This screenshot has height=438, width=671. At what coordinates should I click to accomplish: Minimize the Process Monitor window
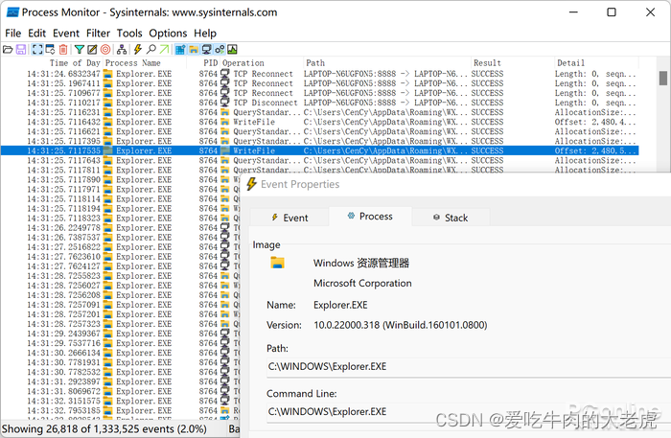573,12
